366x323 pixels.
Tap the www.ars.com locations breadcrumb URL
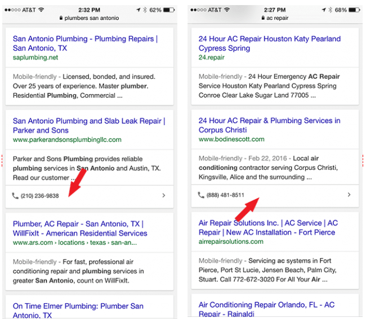(75, 243)
